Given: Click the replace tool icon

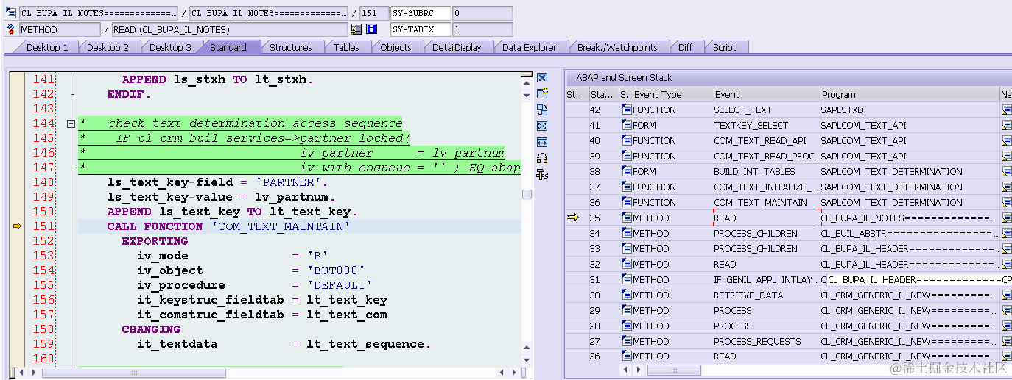Looking at the screenshot, I should click(x=542, y=110).
